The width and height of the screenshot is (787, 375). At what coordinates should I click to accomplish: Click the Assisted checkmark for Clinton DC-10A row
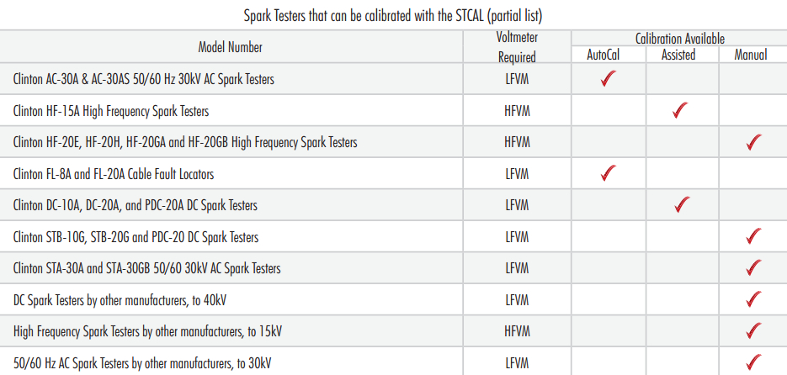(683, 205)
